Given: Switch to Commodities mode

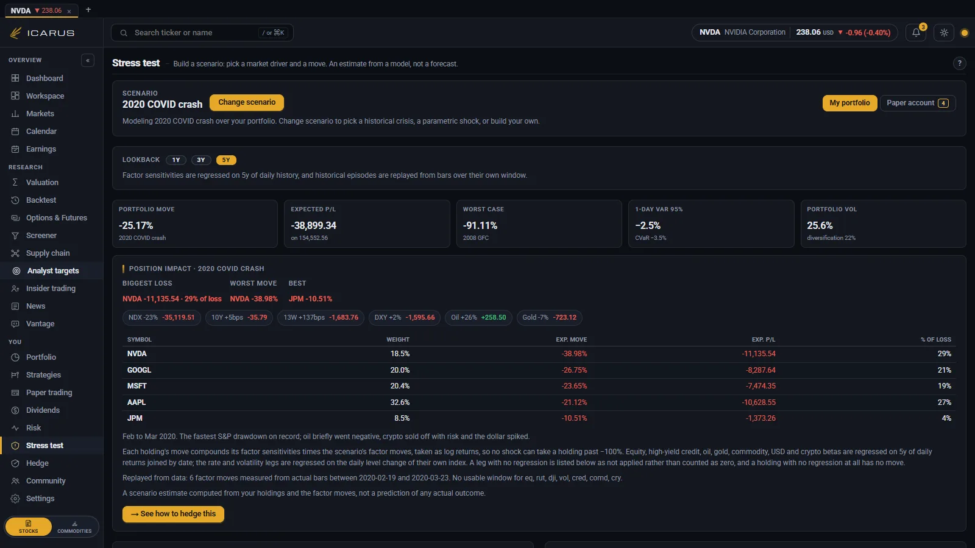Looking at the screenshot, I should (74, 527).
